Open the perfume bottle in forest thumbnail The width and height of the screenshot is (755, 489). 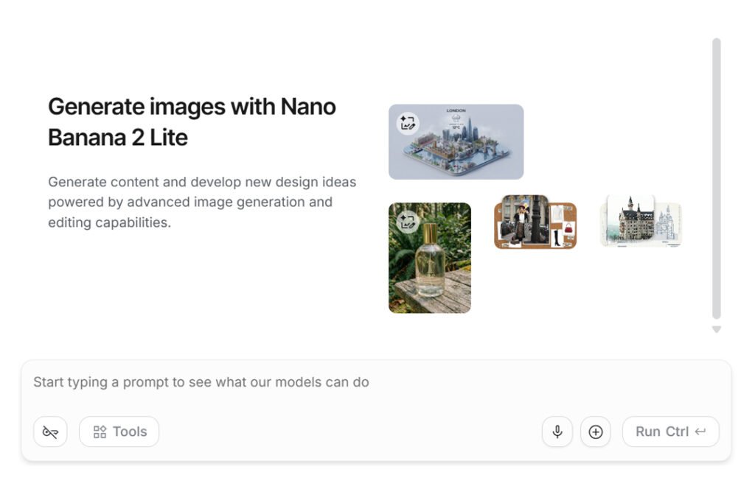click(x=430, y=258)
